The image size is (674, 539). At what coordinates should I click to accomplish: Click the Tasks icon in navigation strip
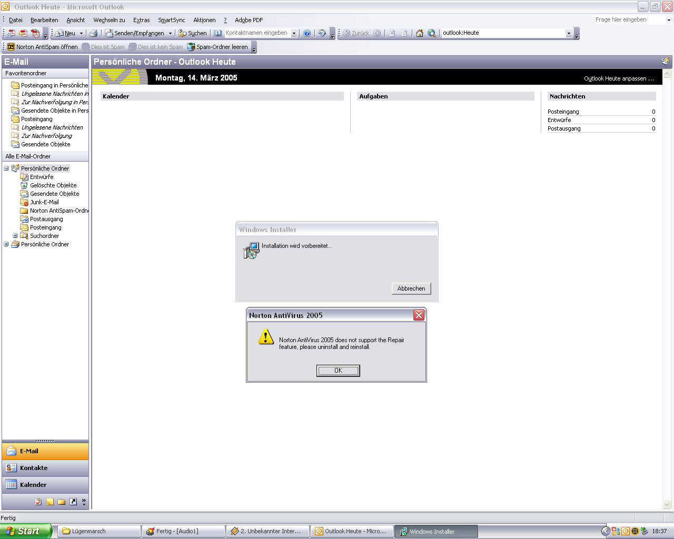tap(38, 502)
